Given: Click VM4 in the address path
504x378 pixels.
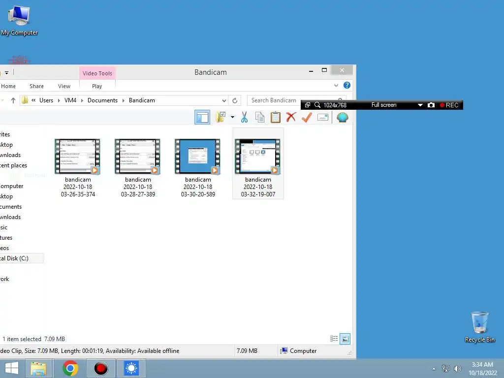Looking at the screenshot, I should click(x=70, y=100).
